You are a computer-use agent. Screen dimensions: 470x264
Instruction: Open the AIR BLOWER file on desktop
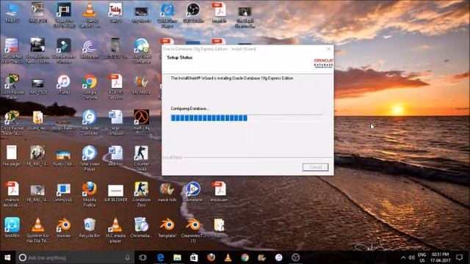click(115, 192)
